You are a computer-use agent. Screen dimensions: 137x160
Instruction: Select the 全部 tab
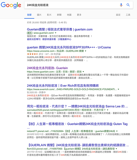(29, 15)
